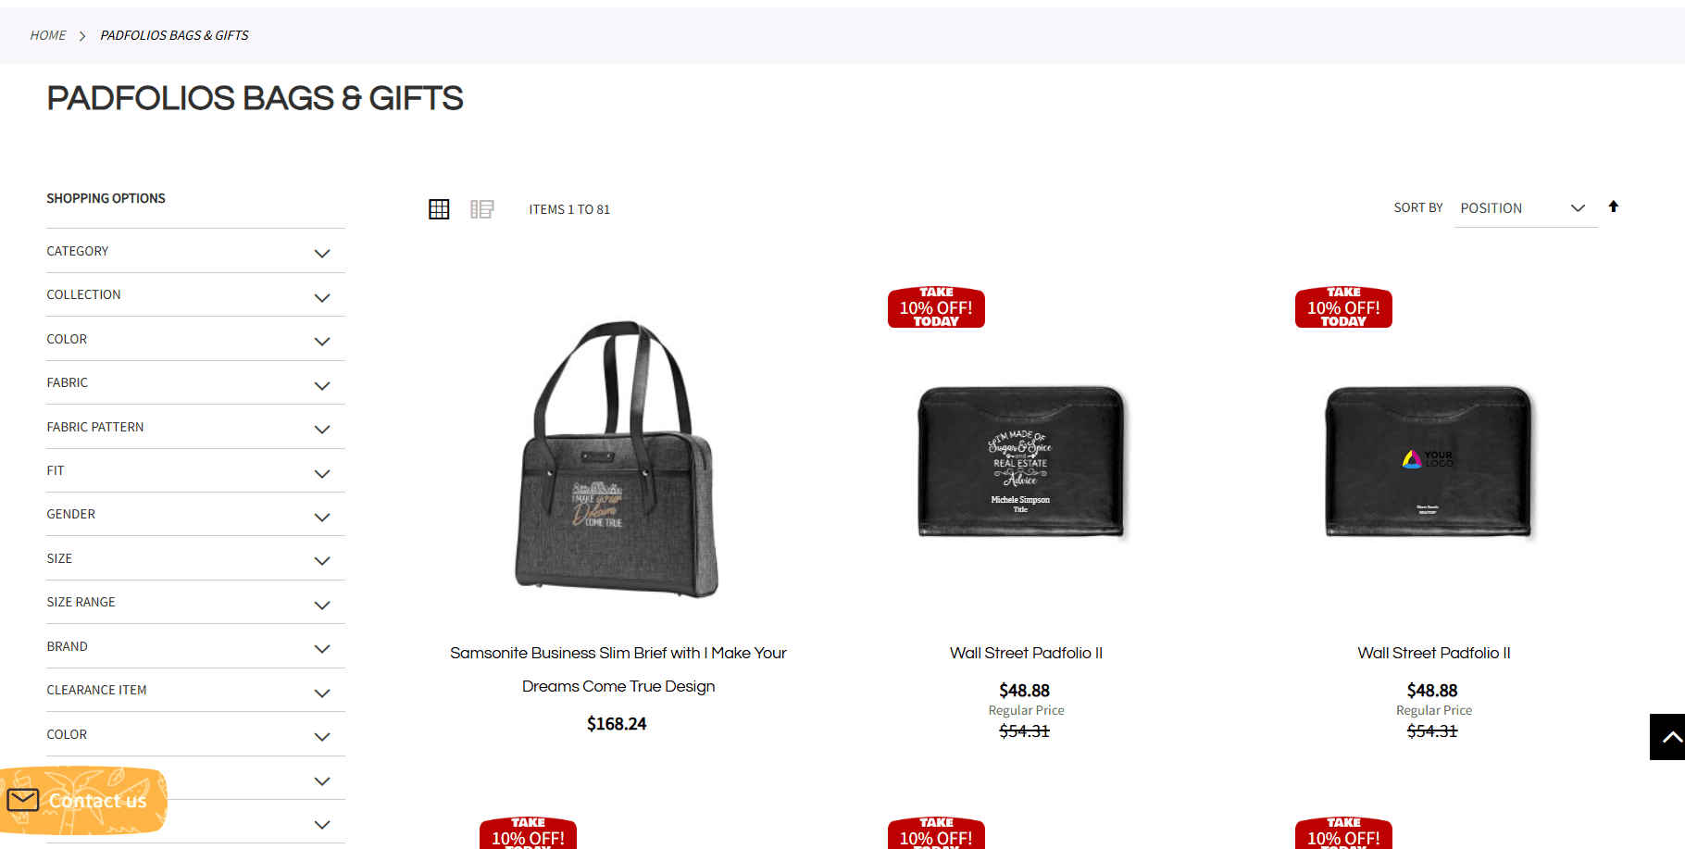The image size is (1685, 849).
Task: Expand the Gender filter option
Action: coord(195,514)
